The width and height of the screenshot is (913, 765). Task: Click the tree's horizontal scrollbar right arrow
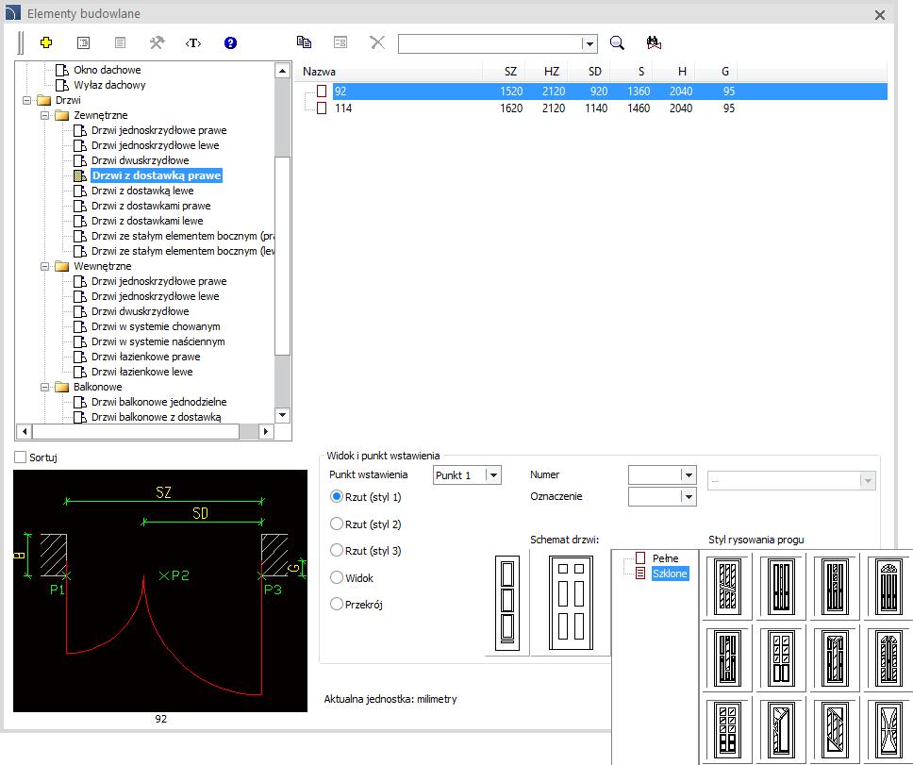point(266,431)
